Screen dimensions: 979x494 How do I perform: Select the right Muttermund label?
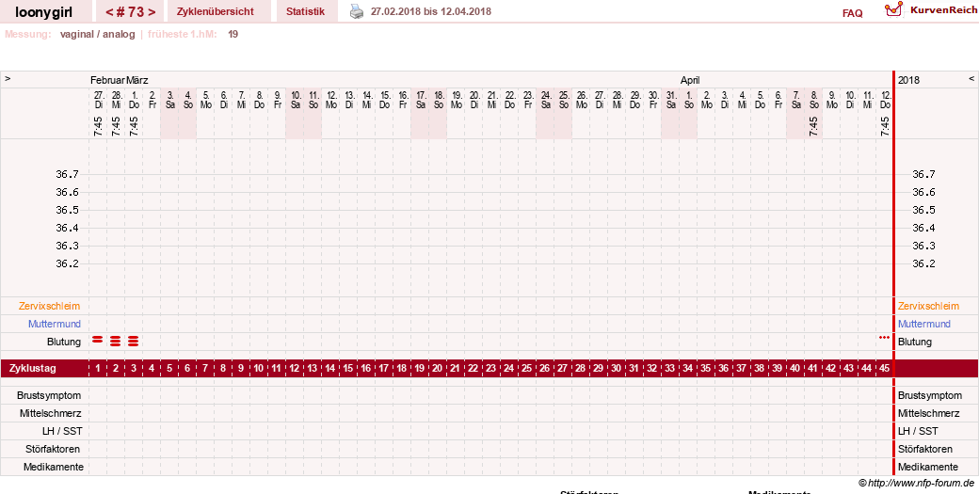pos(924,324)
